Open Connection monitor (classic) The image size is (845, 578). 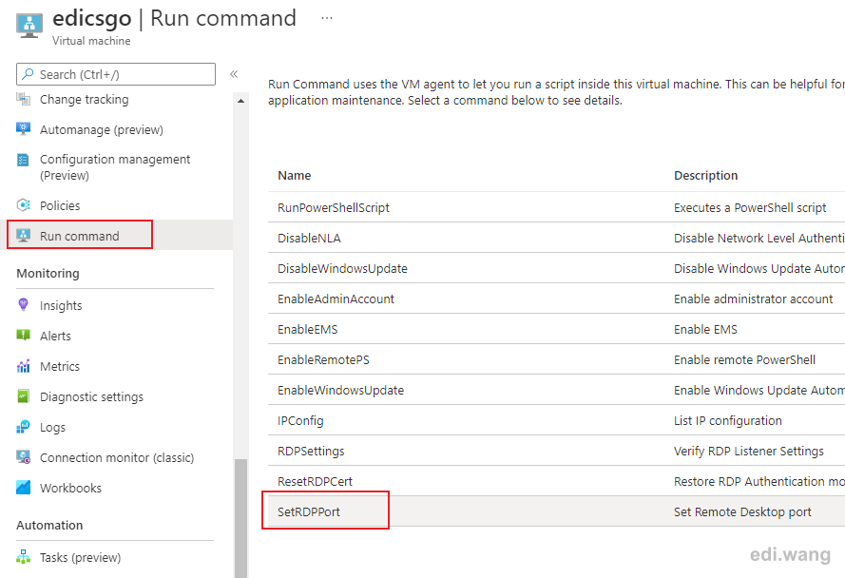[x=117, y=457]
